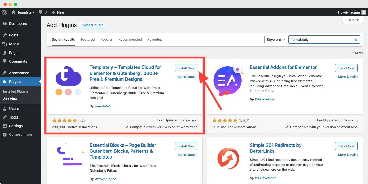Click the 200,000+ Active Installations text
The width and height of the screenshot is (368, 184).
click(x=74, y=127)
